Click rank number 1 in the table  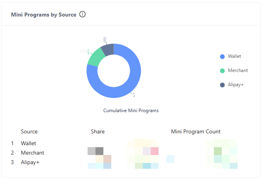(x=12, y=143)
